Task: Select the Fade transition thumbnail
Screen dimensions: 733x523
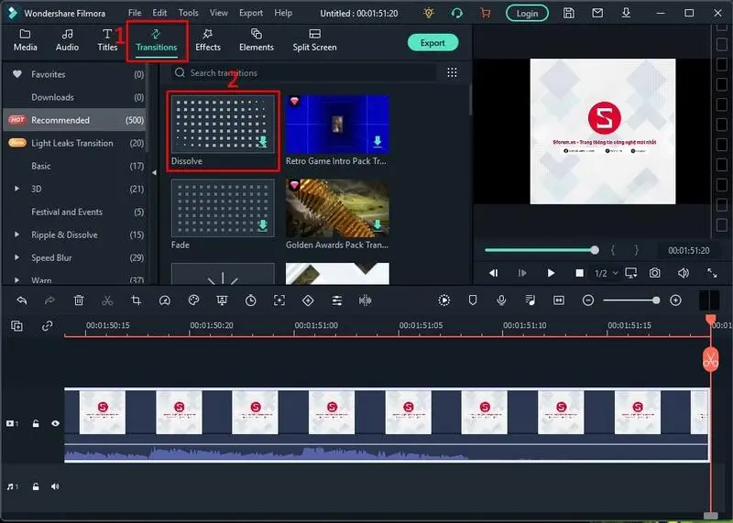Action: pyautogui.click(x=223, y=209)
